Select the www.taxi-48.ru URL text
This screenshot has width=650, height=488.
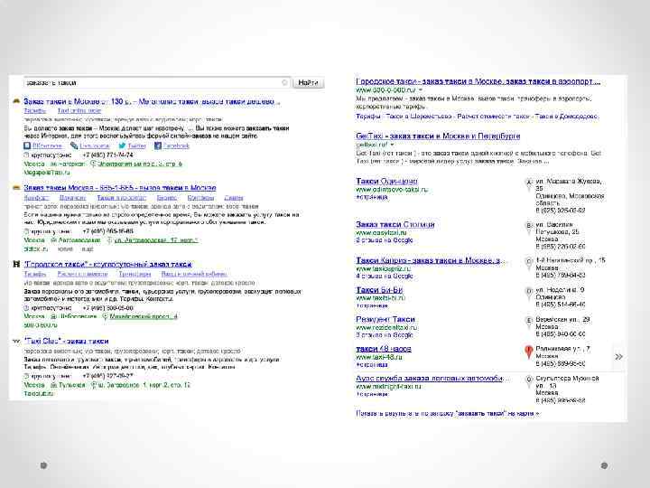point(379,357)
